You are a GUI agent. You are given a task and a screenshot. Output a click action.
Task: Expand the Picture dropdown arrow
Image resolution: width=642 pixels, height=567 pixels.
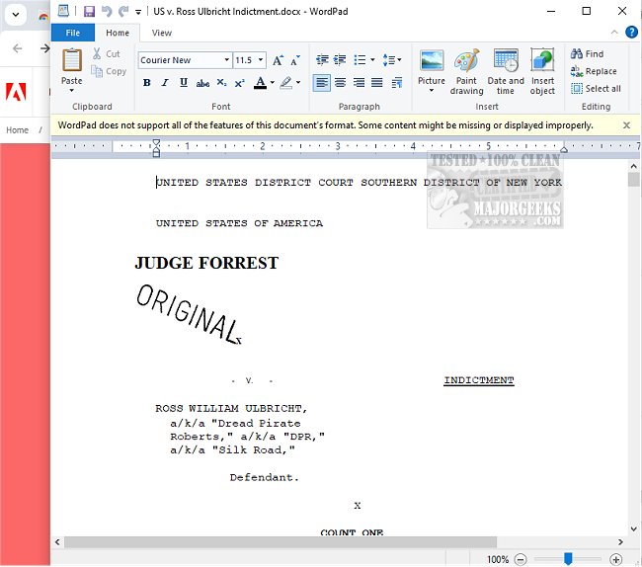point(432,90)
